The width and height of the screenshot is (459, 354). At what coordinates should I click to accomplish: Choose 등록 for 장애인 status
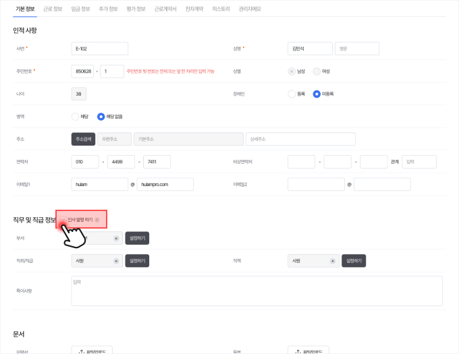(292, 94)
